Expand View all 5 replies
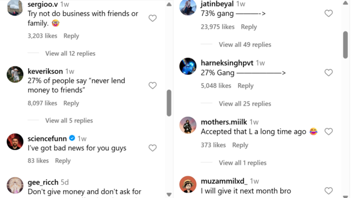352x198 pixels. pyautogui.click(x=69, y=120)
